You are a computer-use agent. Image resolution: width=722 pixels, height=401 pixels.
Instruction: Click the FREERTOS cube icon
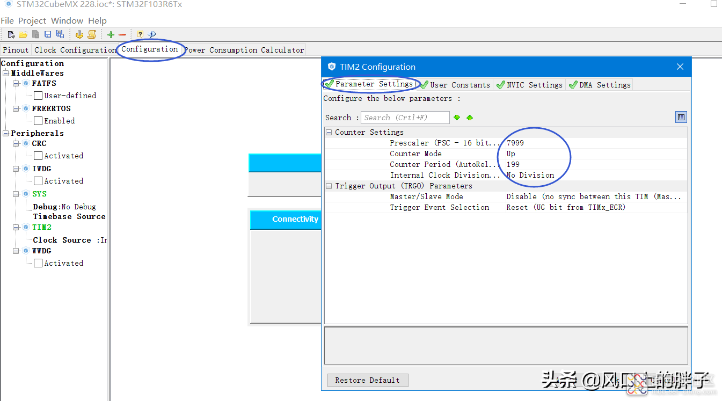tap(26, 108)
